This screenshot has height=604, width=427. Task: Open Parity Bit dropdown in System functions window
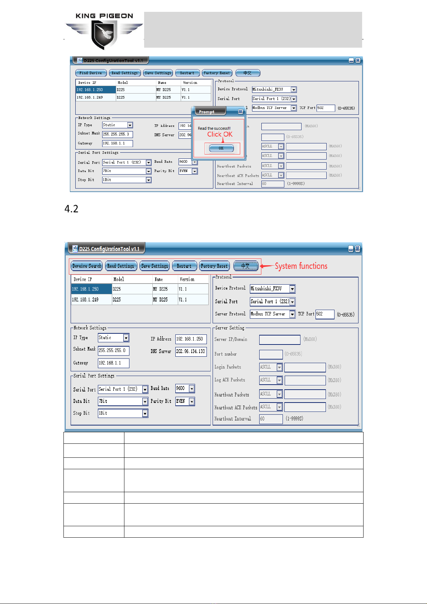[192, 401]
